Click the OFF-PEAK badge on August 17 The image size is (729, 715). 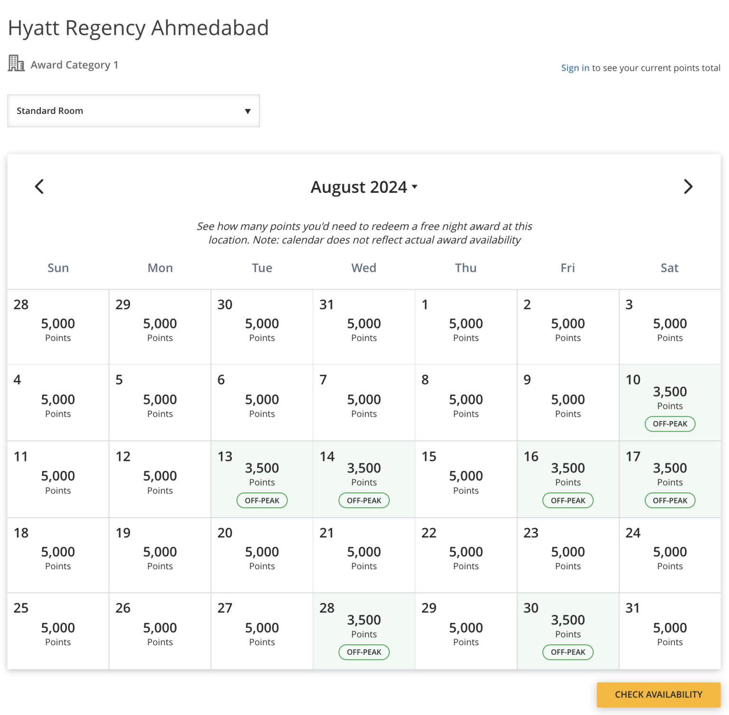tap(669, 500)
